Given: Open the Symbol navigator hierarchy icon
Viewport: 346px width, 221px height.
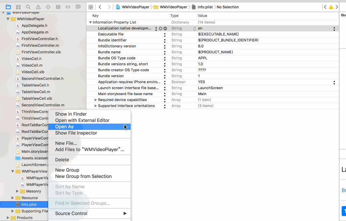Looking at the screenshot, I should pos(18,7).
